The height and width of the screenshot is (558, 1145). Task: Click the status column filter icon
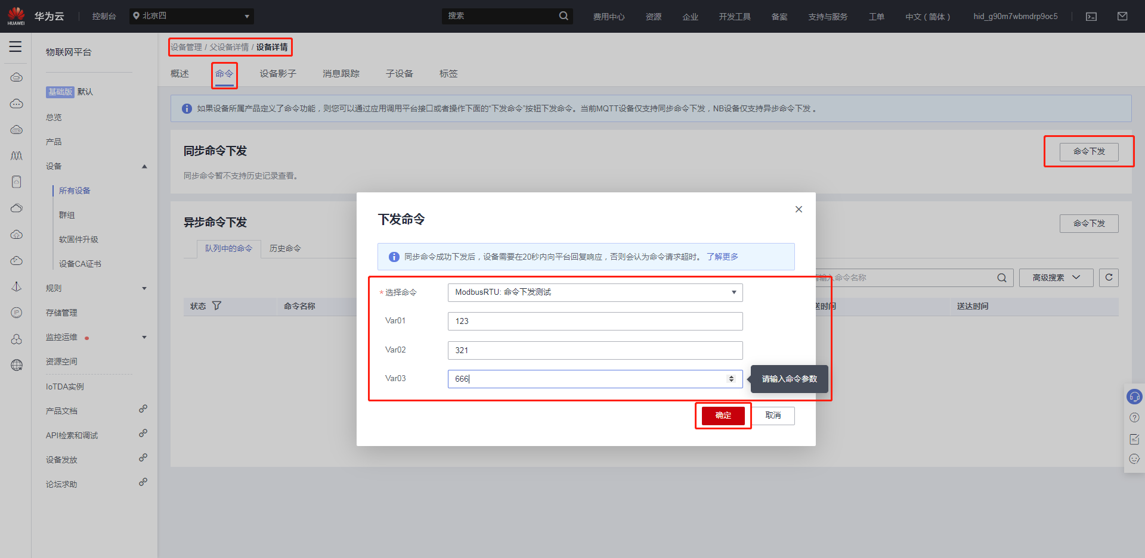pos(216,306)
